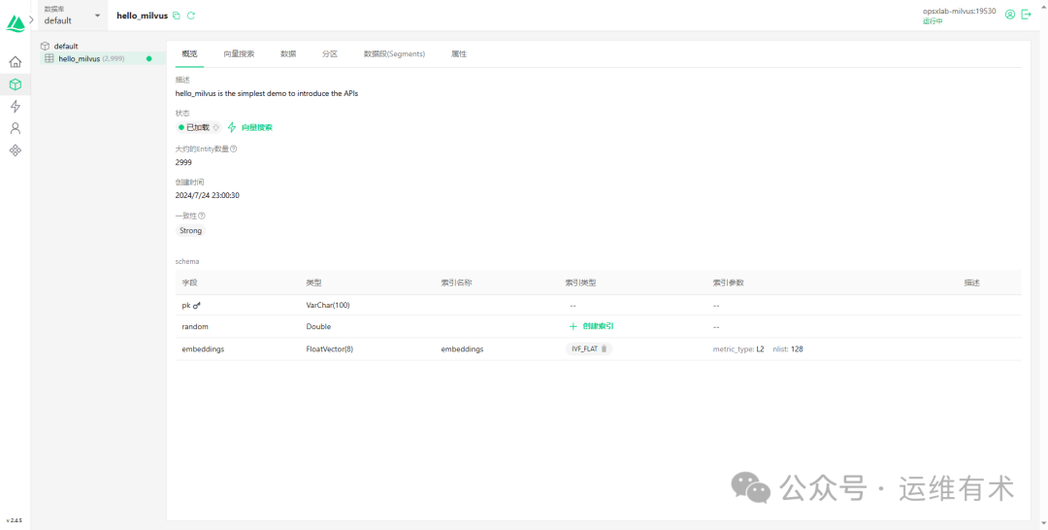Click creation time 2024/7/24 23:00:30

tap(208, 196)
